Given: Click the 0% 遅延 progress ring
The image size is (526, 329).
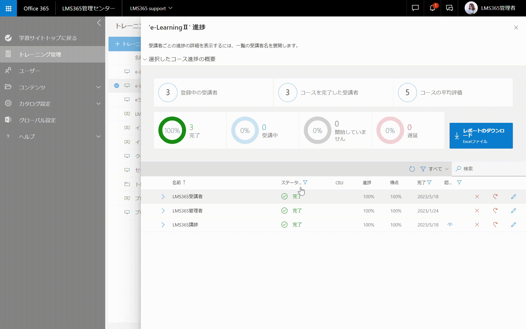Looking at the screenshot, I should [390, 130].
